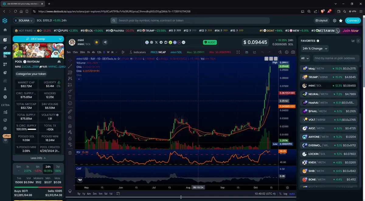The width and height of the screenshot is (365, 201).
Task: Take chart snapshot with camera icon
Action: click(293, 52)
